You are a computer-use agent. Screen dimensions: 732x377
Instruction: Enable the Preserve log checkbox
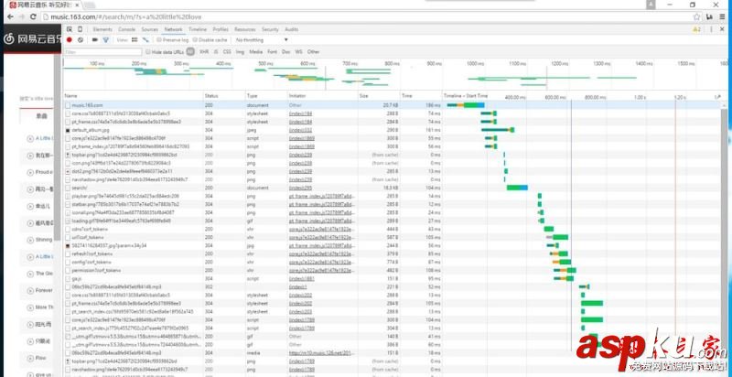(158, 40)
